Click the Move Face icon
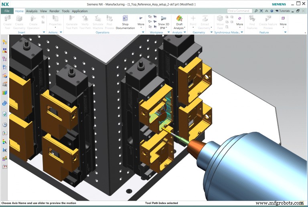 tap(220, 18)
